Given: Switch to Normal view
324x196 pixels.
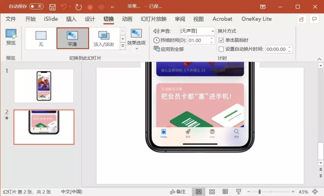Looking at the screenshot, I should click(198, 192).
